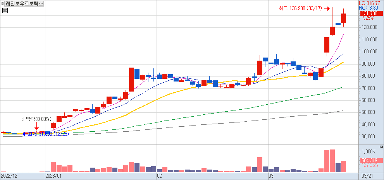The image size is (384, 180).
Task: Click the 03 month label on date axis
Action: [271, 176]
